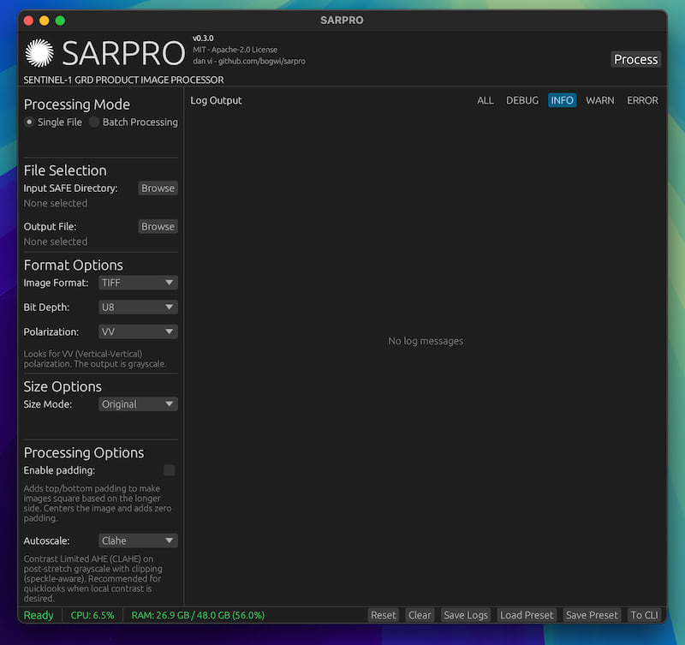Show ALL log messages

485,100
